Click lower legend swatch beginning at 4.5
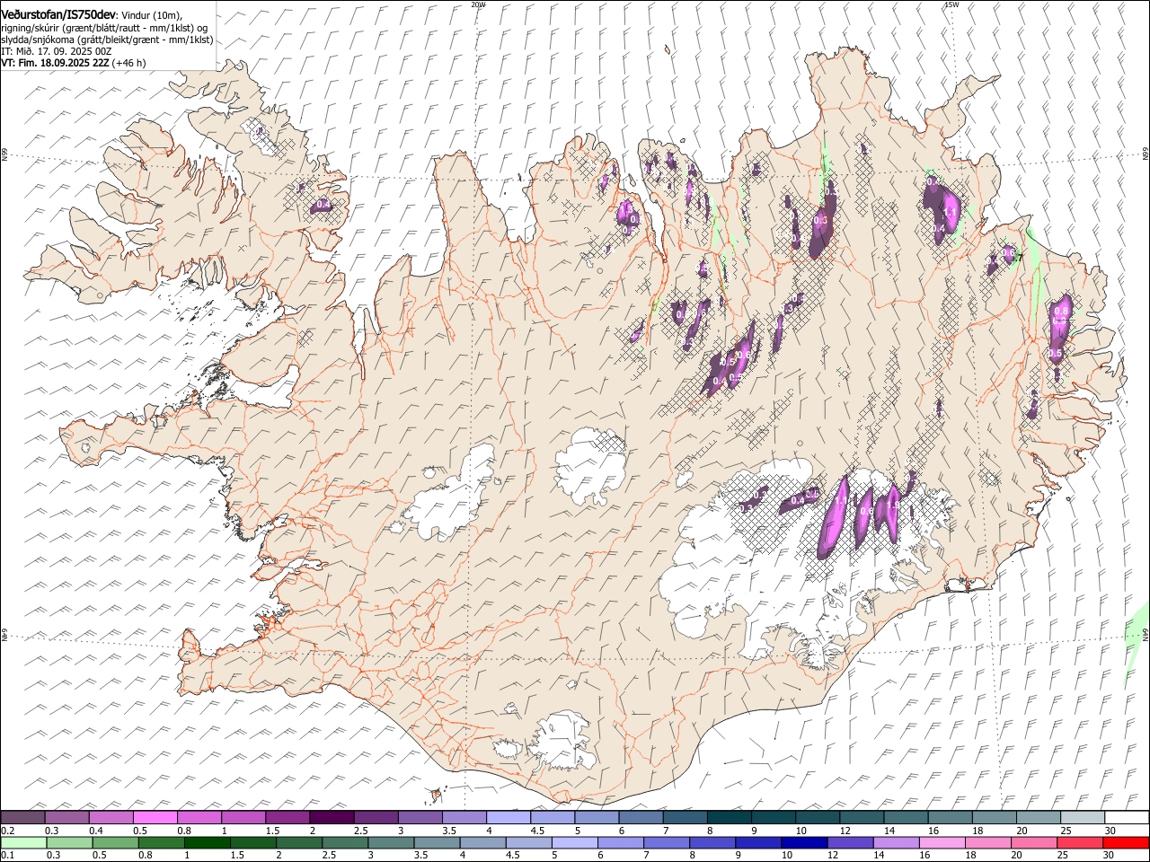The height and width of the screenshot is (862, 1150). pos(527,842)
